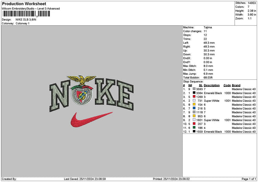
Task: Choose the yellow swatch in stop row 8
Action: [x=194, y=116]
